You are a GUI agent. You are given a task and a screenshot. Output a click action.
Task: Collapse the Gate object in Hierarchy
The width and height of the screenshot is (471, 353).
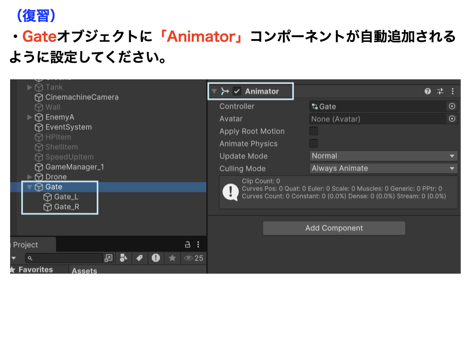tap(30, 187)
